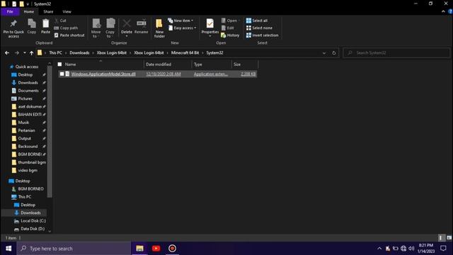
Task: Navigate to Downloads in address bar
Action: (x=79, y=53)
